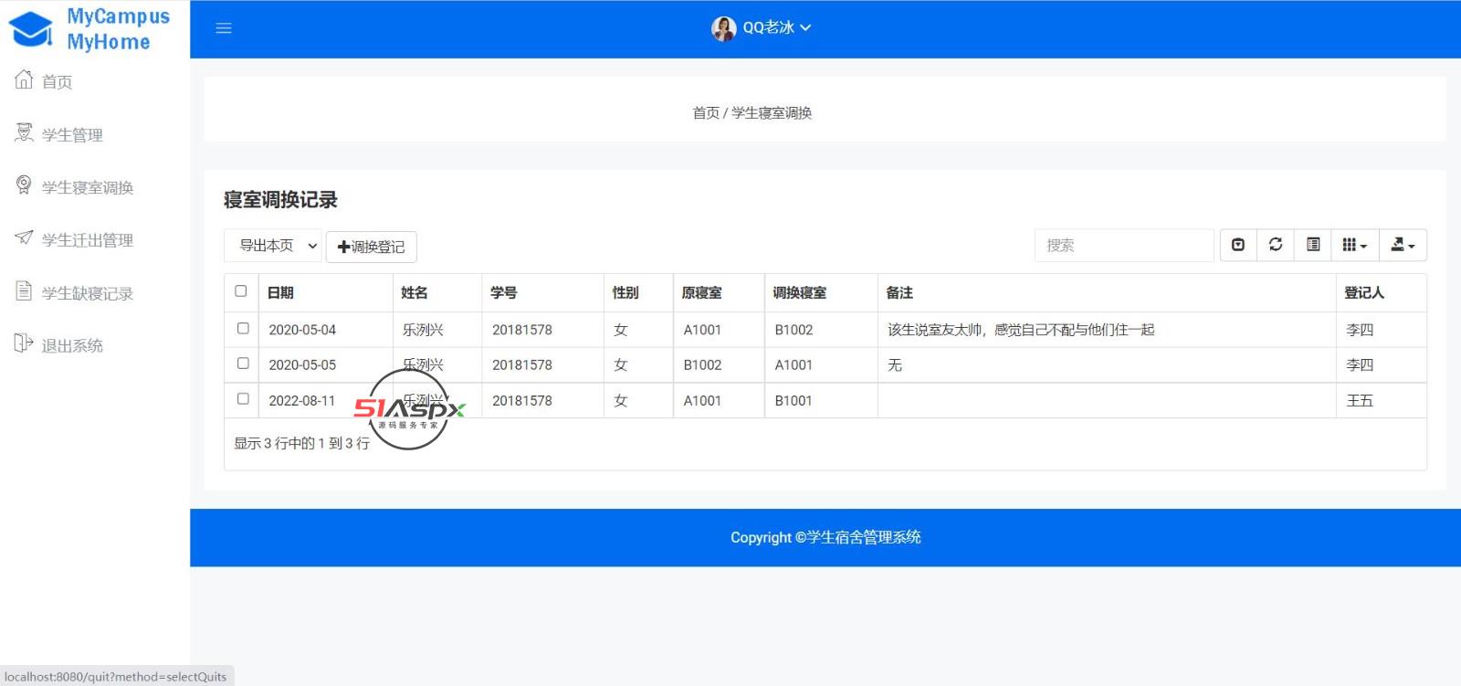Screen dimensions: 1461x686
Task: Toggle the table card view icon
Action: click(1313, 245)
